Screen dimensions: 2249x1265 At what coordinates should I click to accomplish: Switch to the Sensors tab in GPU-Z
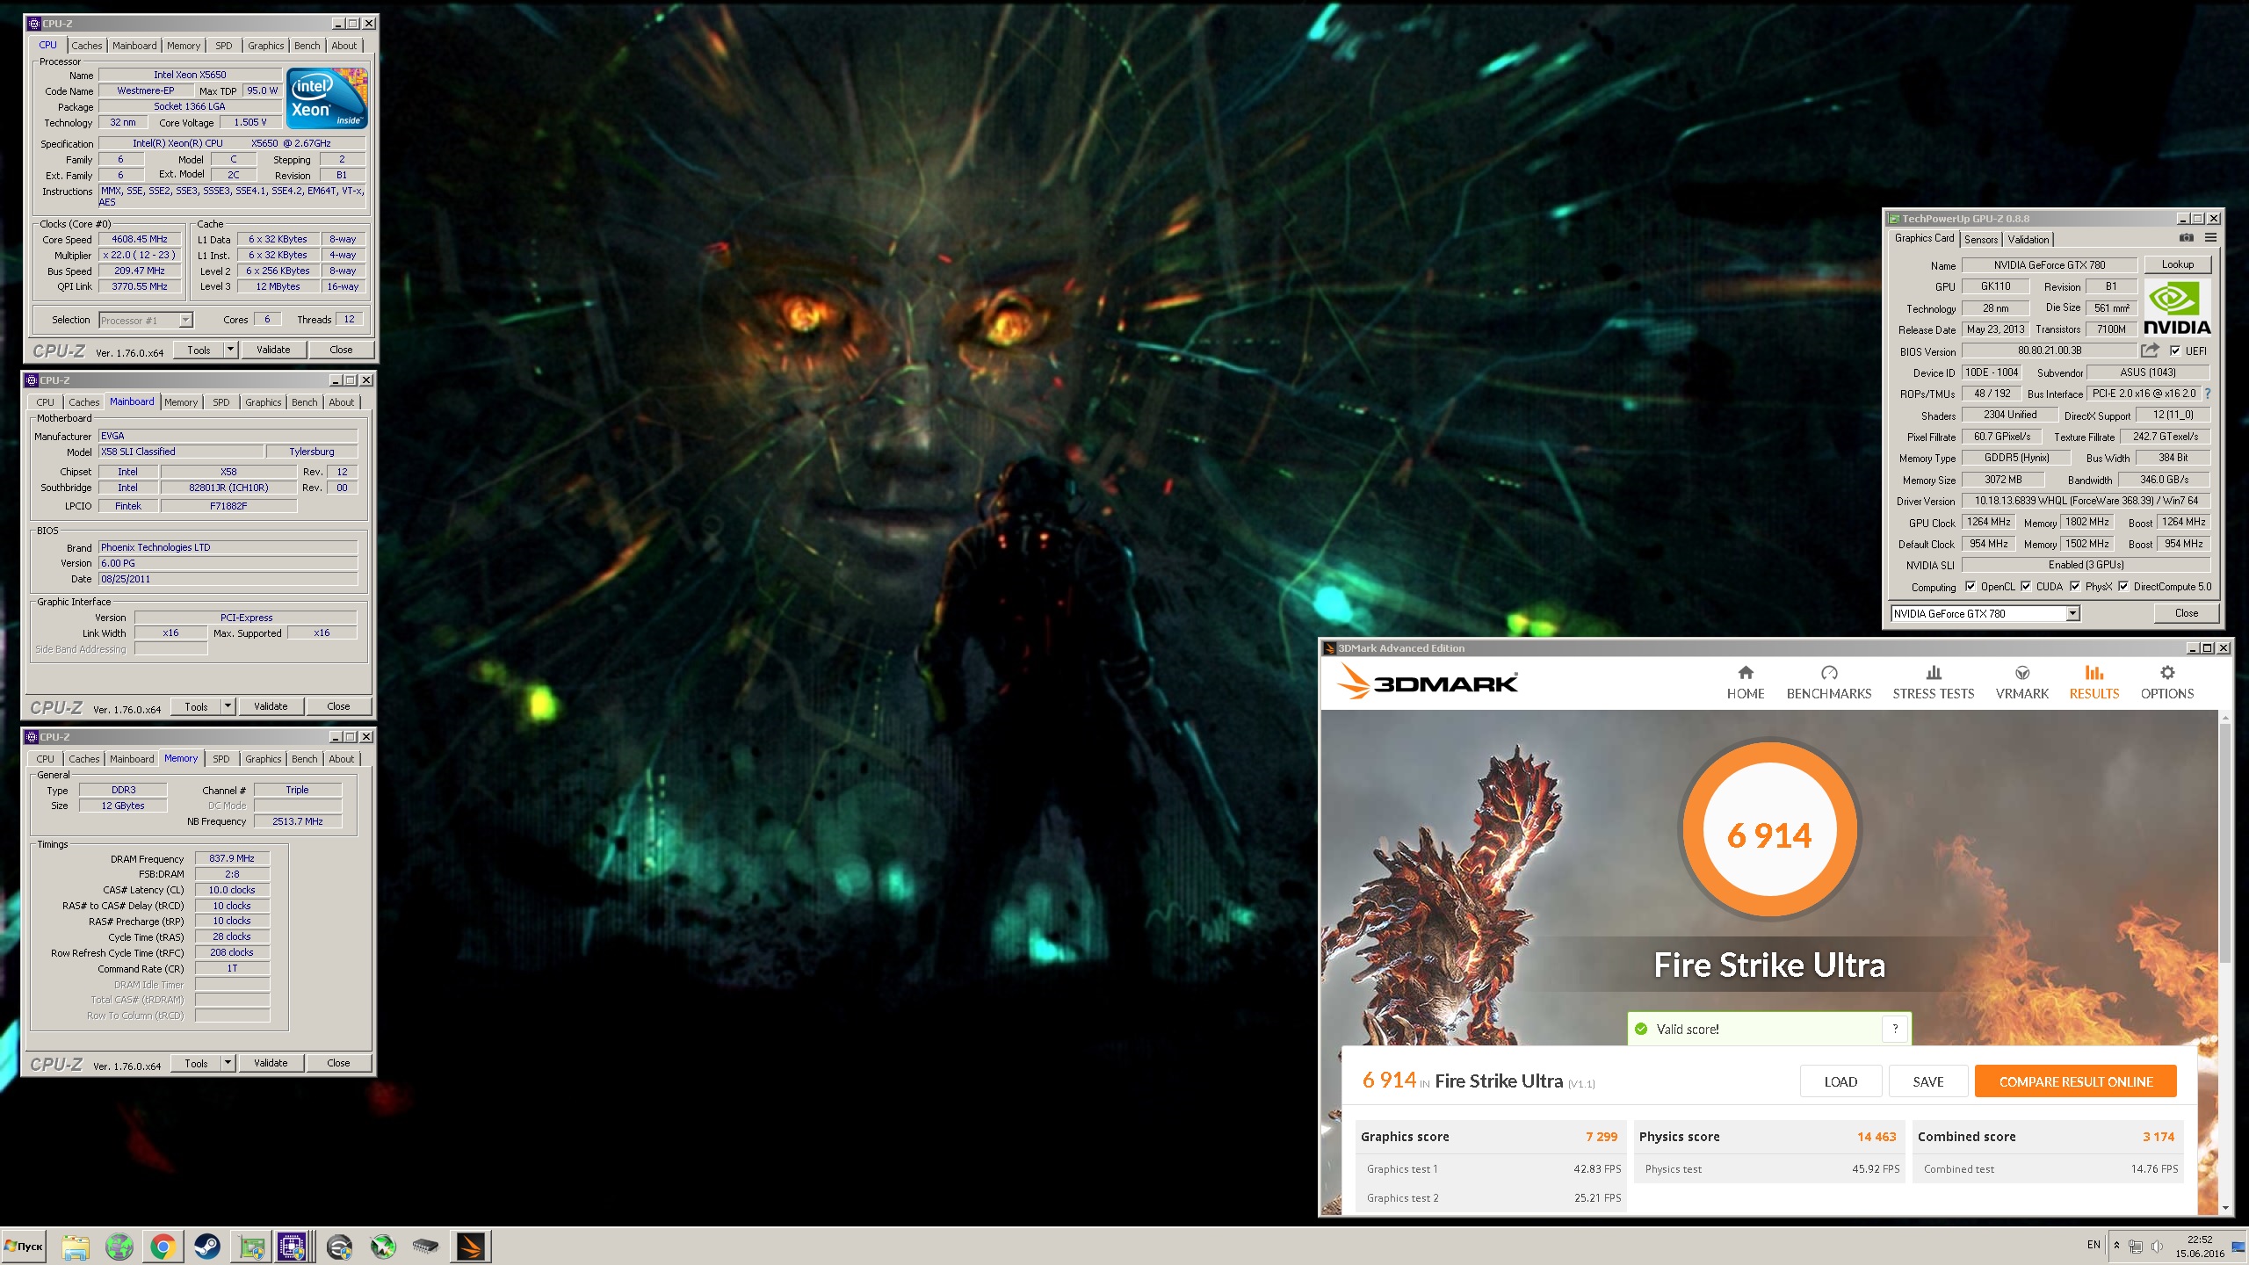1981,239
